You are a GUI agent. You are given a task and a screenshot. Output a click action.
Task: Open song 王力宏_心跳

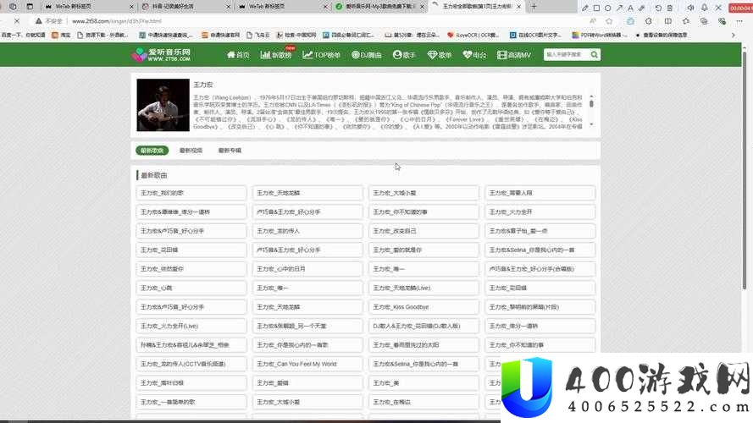click(191, 288)
